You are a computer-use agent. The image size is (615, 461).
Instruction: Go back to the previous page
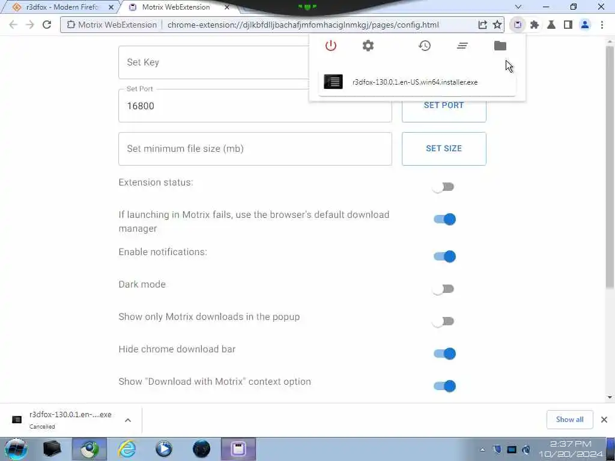click(x=13, y=25)
